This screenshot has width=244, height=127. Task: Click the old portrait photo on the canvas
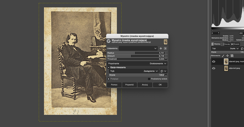pos(81,61)
